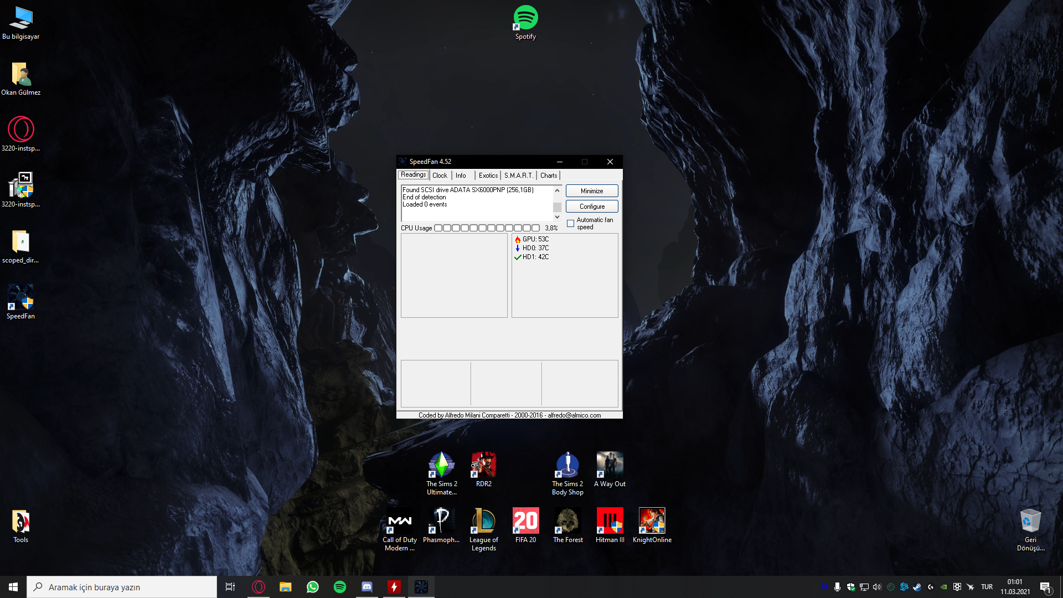Click the Steam tray icon
The image size is (1063, 598).
(x=917, y=587)
